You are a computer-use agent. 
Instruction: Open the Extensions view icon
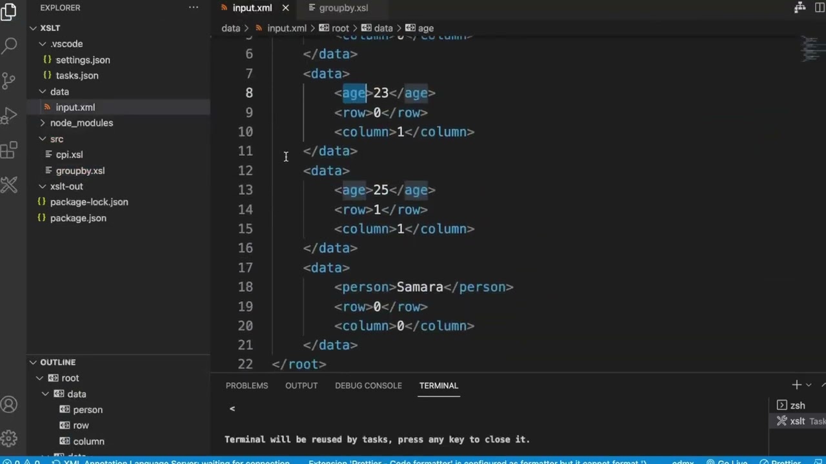(x=9, y=150)
